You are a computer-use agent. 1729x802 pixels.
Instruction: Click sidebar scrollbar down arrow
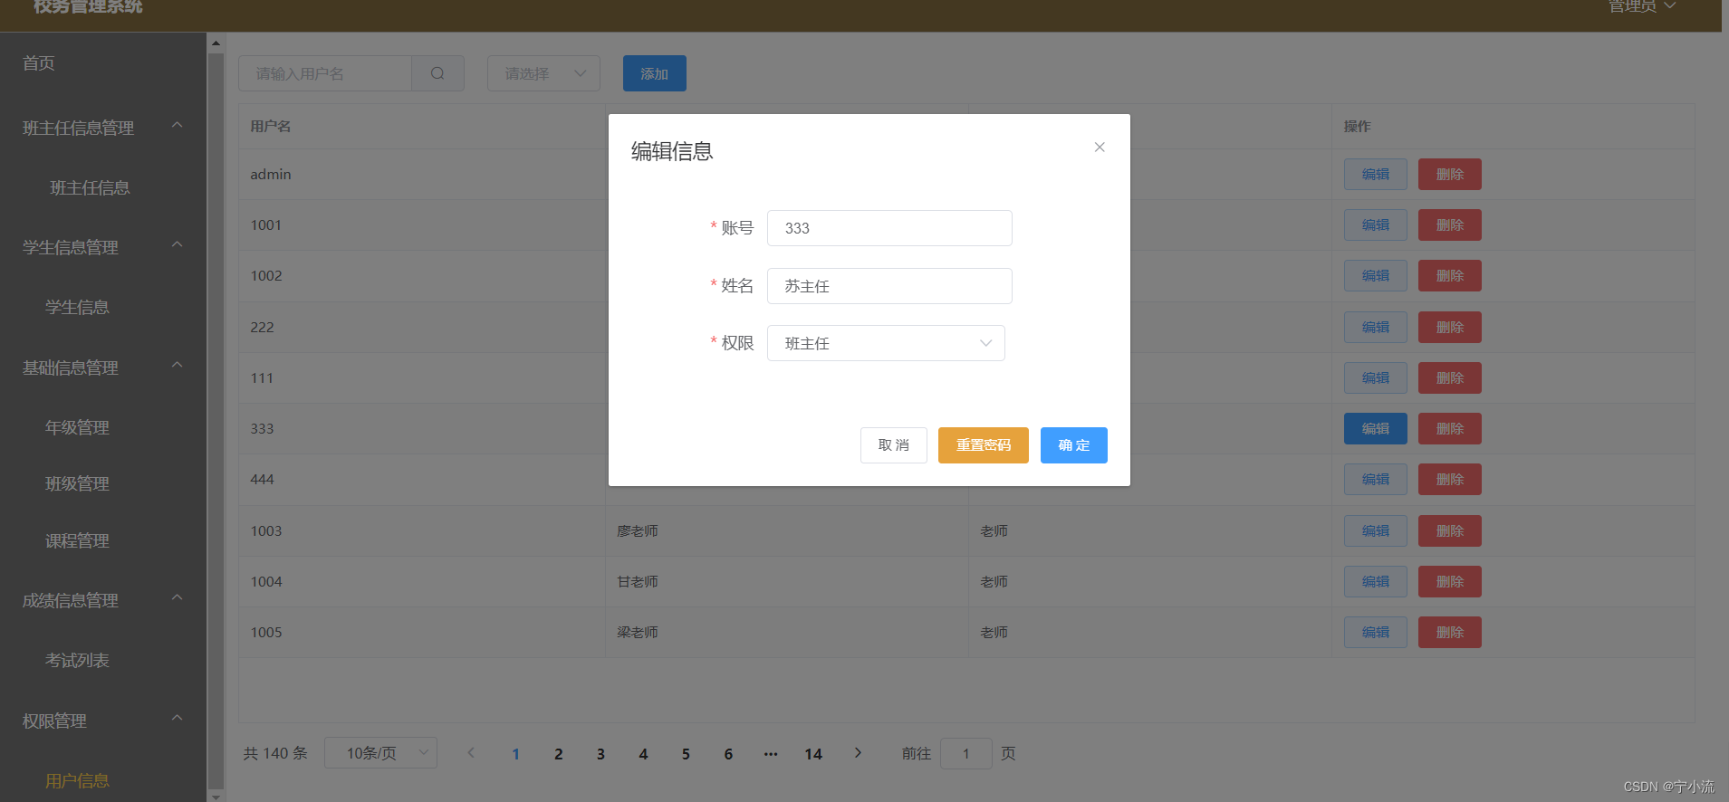tap(216, 796)
